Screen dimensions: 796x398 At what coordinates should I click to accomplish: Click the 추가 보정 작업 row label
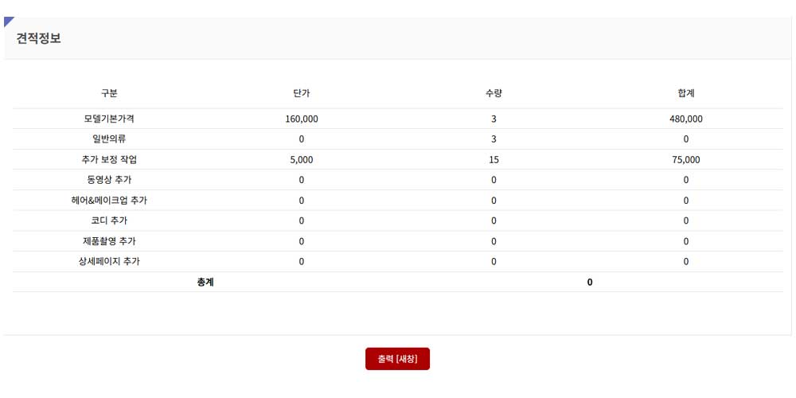[x=109, y=159]
